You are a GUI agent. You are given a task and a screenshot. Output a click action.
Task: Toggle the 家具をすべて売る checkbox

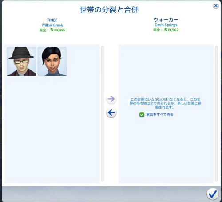click(142, 114)
